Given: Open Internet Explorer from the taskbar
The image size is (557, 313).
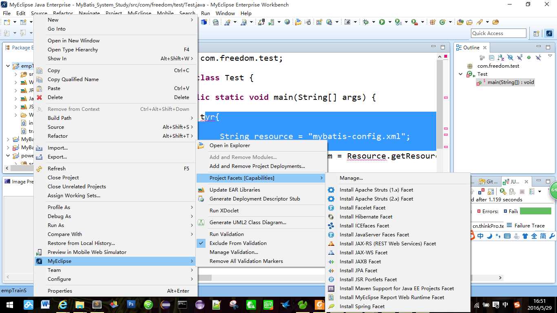Looking at the screenshot, I should tap(63, 304).
